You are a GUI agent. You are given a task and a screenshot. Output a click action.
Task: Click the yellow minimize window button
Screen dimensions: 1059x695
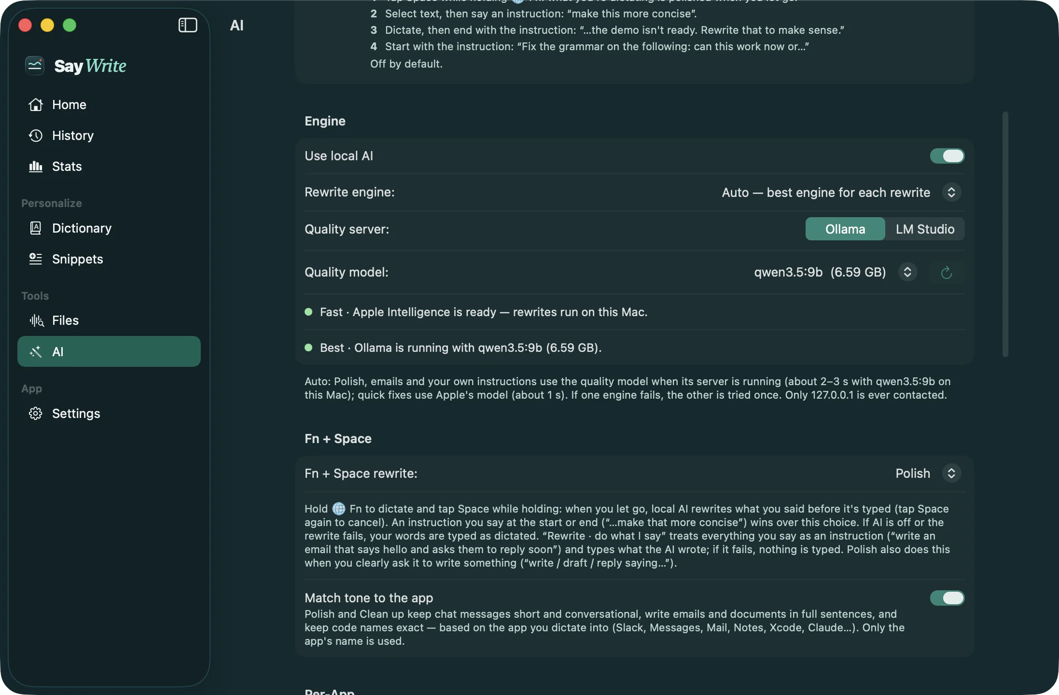47,25
